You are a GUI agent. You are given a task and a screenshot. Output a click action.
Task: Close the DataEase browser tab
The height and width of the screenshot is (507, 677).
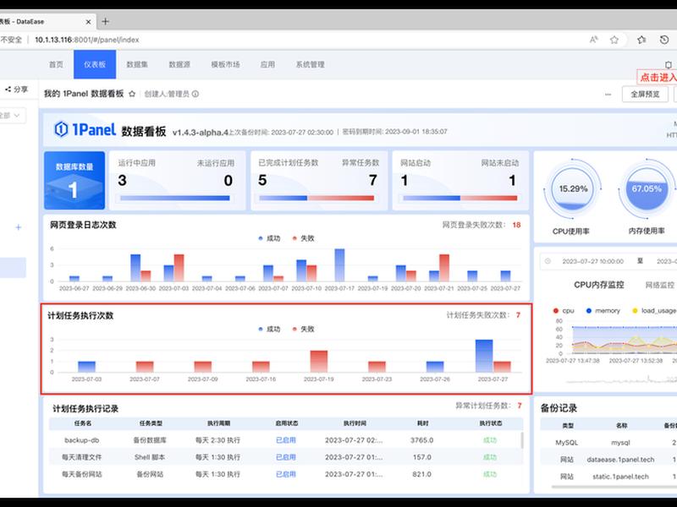(88, 22)
